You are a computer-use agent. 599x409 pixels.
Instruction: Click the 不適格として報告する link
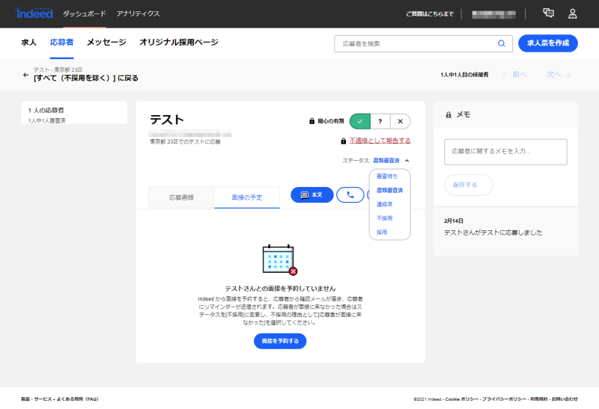click(x=380, y=141)
